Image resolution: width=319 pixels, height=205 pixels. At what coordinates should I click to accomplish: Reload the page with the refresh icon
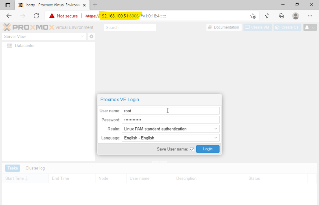[x=36, y=16]
